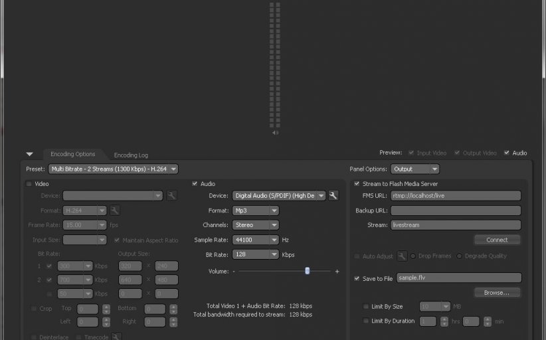Toggle Stream to Flash Media Server

click(357, 184)
